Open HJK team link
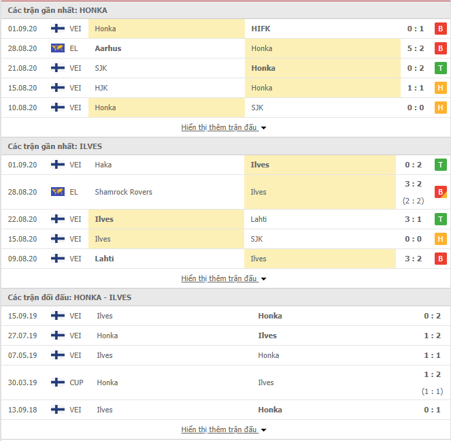Image resolution: width=451 pixels, height=441 pixels. [101, 88]
